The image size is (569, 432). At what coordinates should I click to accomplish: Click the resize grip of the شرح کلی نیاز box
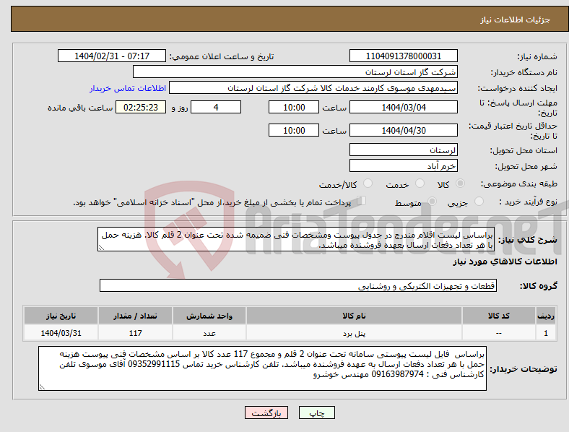point(101,248)
